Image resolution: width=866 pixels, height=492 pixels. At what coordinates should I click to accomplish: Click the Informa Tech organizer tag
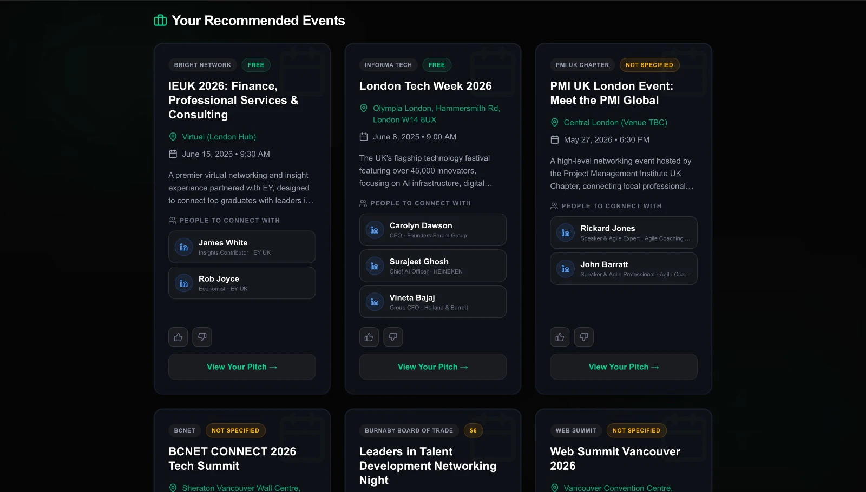pyautogui.click(x=388, y=65)
